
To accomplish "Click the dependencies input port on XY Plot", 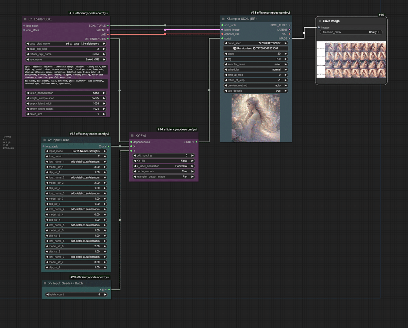I will click(x=131, y=142).
